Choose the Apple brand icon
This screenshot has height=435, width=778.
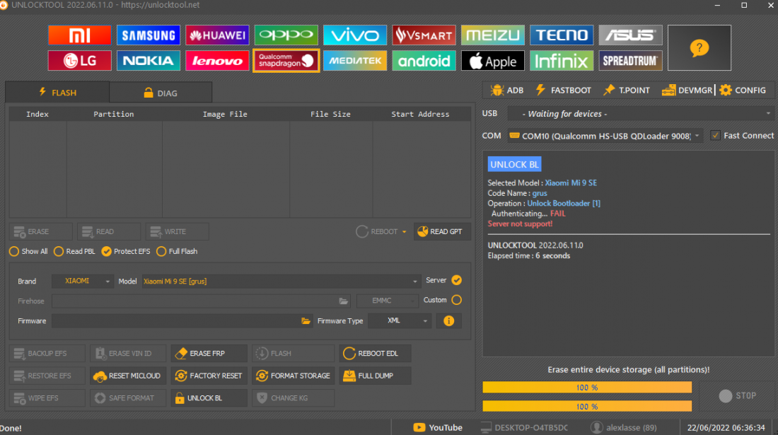493,61
